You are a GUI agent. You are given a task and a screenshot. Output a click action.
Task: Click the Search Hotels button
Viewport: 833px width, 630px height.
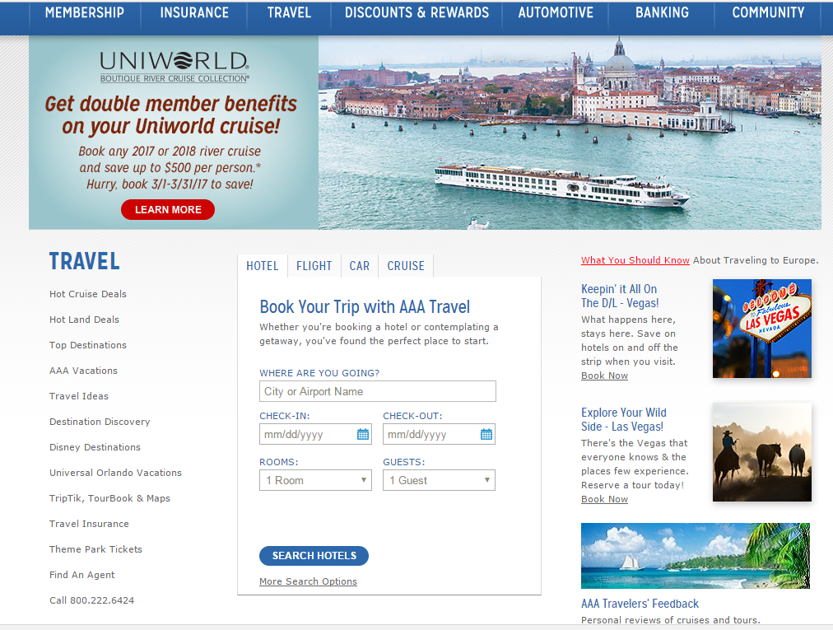[314, 556]
